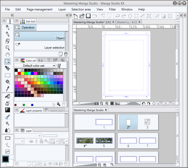Pick the yellow swatch in color set
Image resolution: width=188 pixels, height=168 pixels.
click(x=23, y=73)
